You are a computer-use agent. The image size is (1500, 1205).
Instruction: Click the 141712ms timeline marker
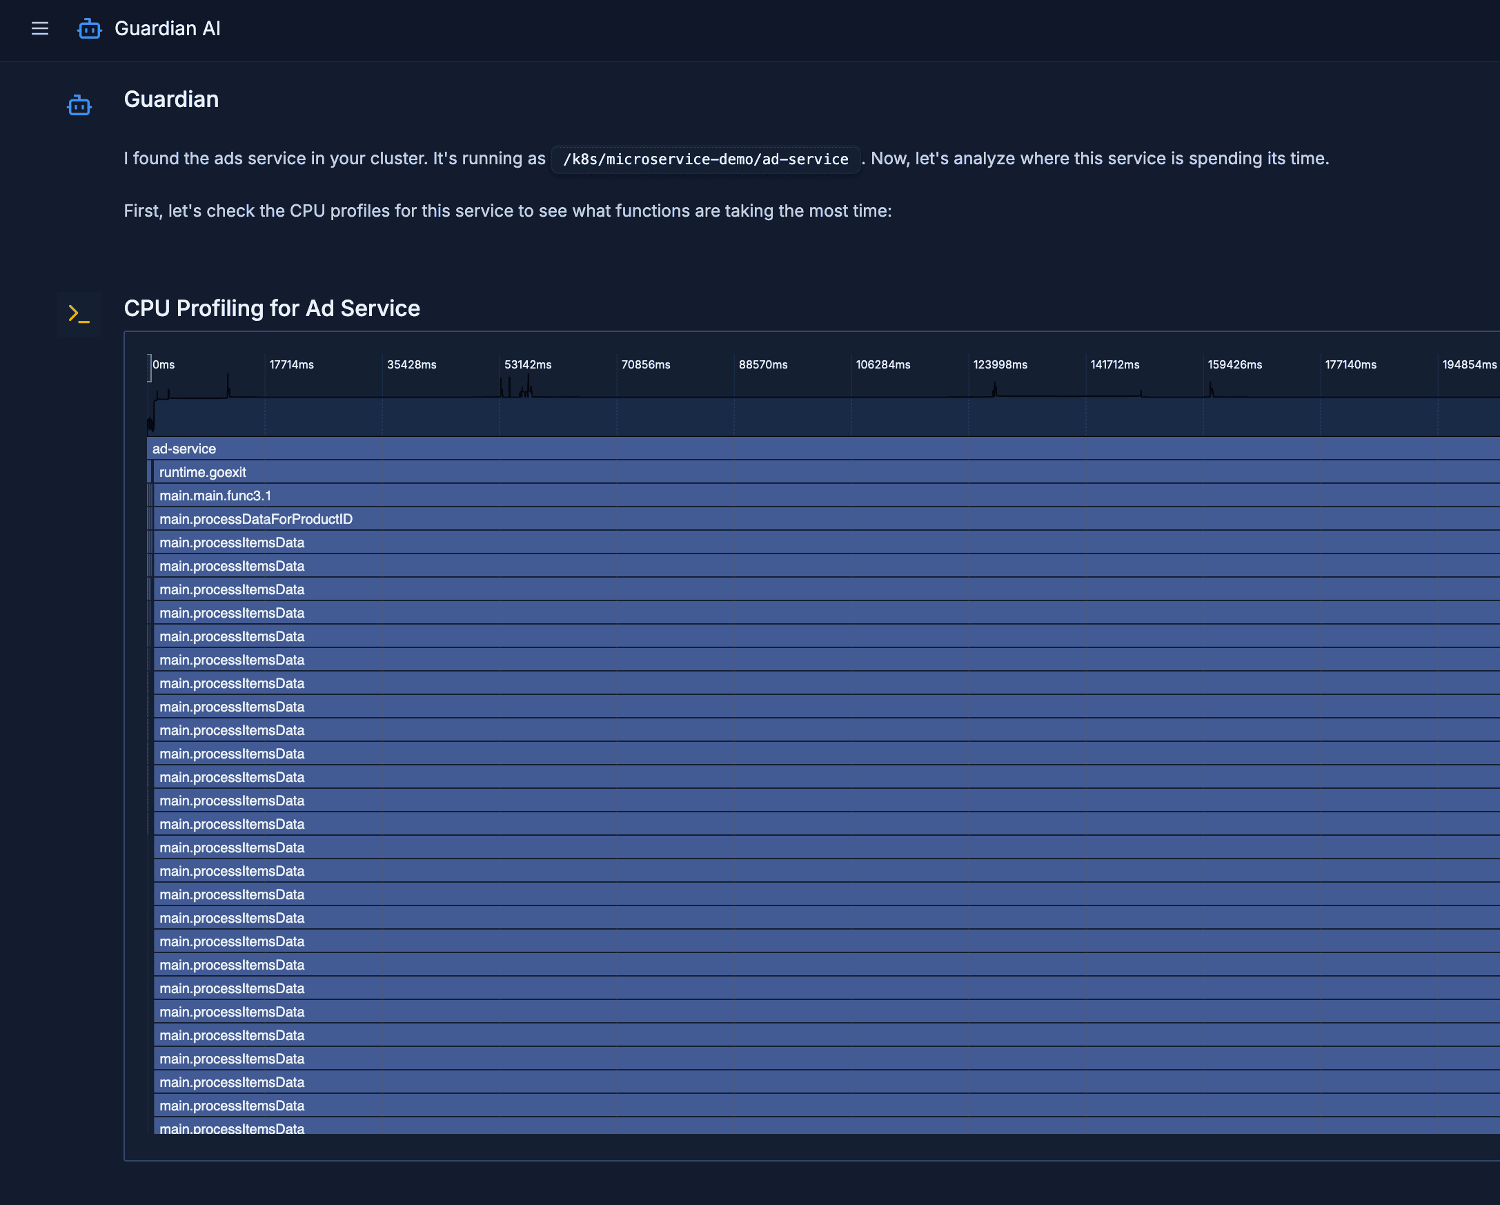click(1114, 364)
